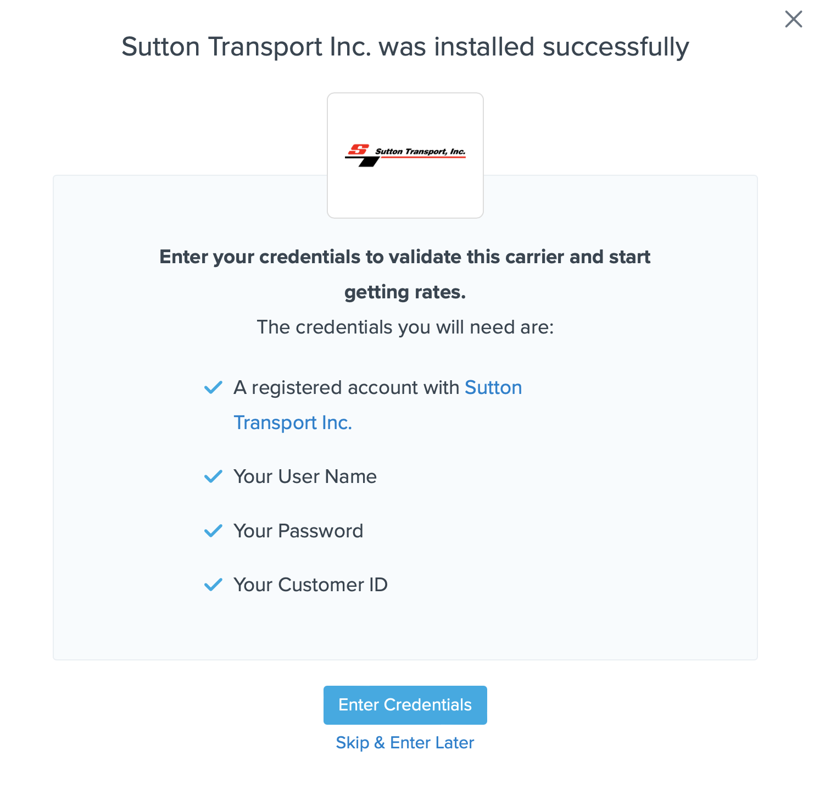Image resolution: width=814 pixels, height=800 pixels.
Task: Click the logo's Sutton Transport, Inc. wordmark
Action: 420,152
